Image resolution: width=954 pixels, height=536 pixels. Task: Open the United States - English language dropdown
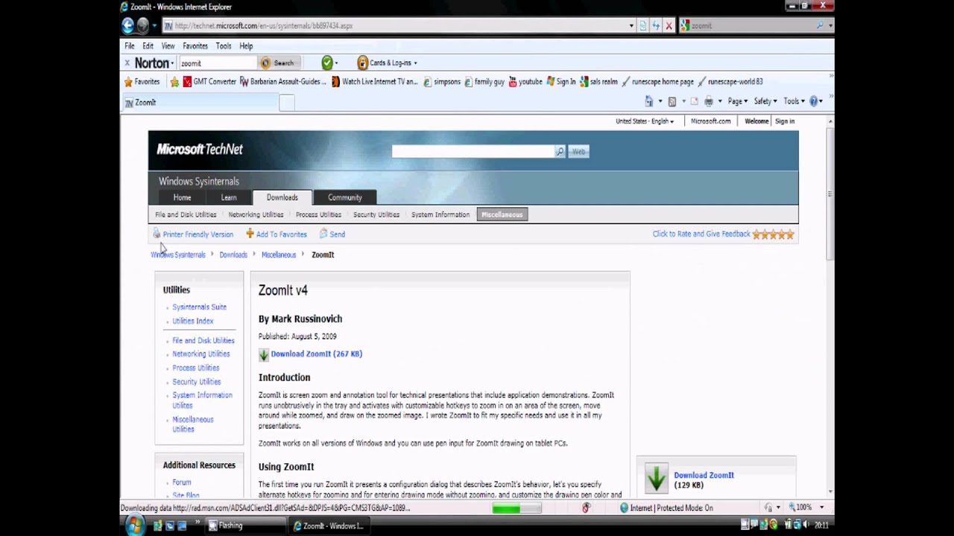[x=645, y=121]
